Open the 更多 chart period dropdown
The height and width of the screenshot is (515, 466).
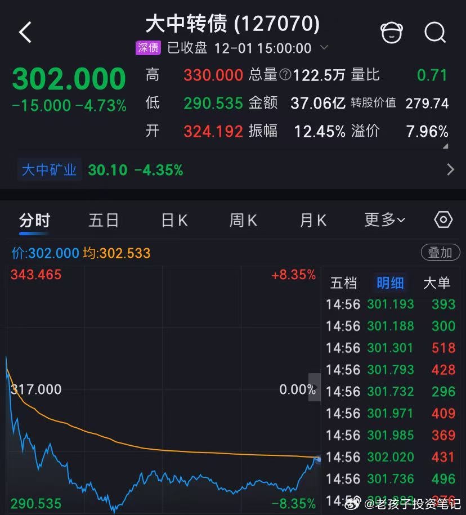(x=384, y=220)
